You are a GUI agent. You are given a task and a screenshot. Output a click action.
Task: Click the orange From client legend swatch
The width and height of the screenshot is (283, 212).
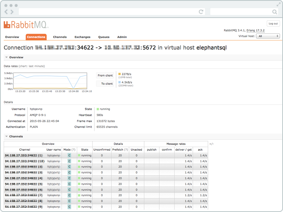119,74
